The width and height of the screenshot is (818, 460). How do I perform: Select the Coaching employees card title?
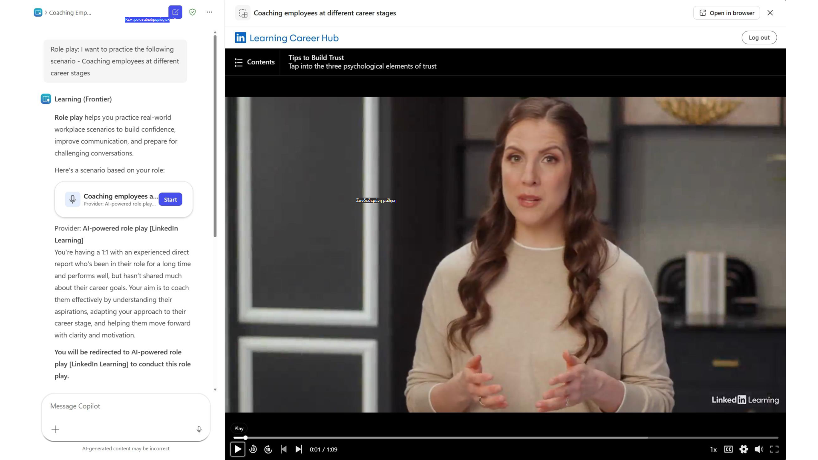click(121, 196)
